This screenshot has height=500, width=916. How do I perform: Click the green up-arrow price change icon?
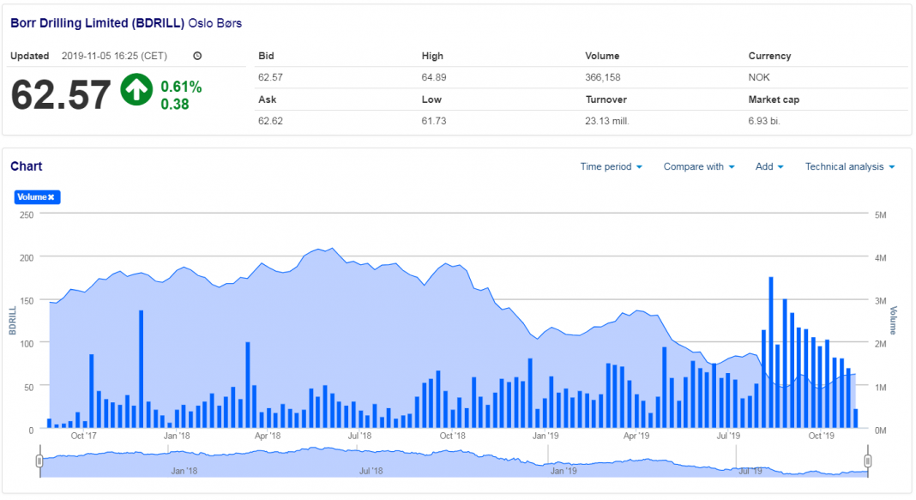[136, 89]
